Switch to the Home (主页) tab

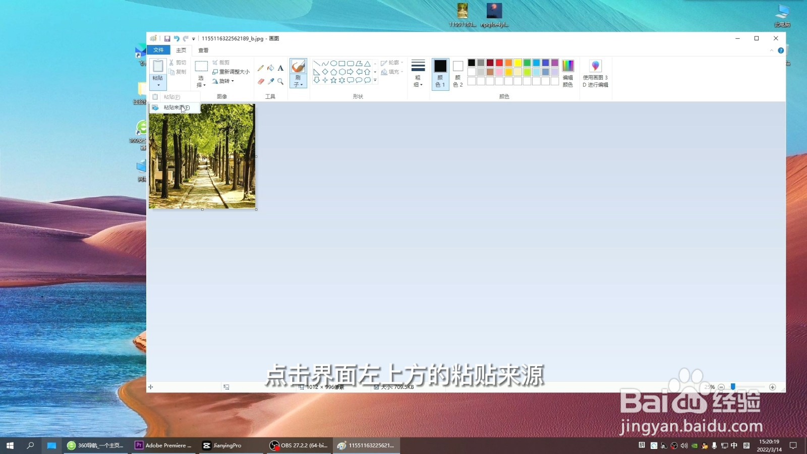pyautogui.click(x=181, y=50)
